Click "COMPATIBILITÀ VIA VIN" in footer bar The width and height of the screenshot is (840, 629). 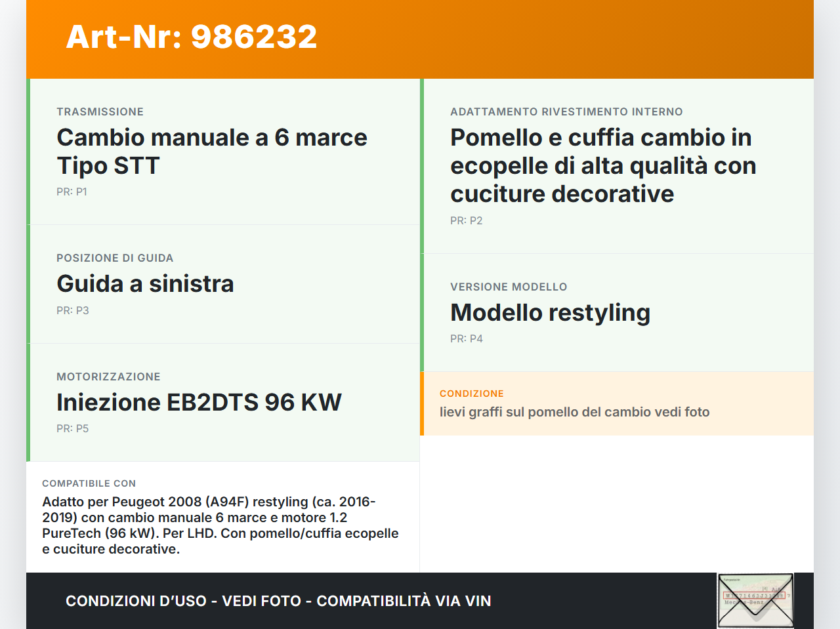(x=404, y=600)
